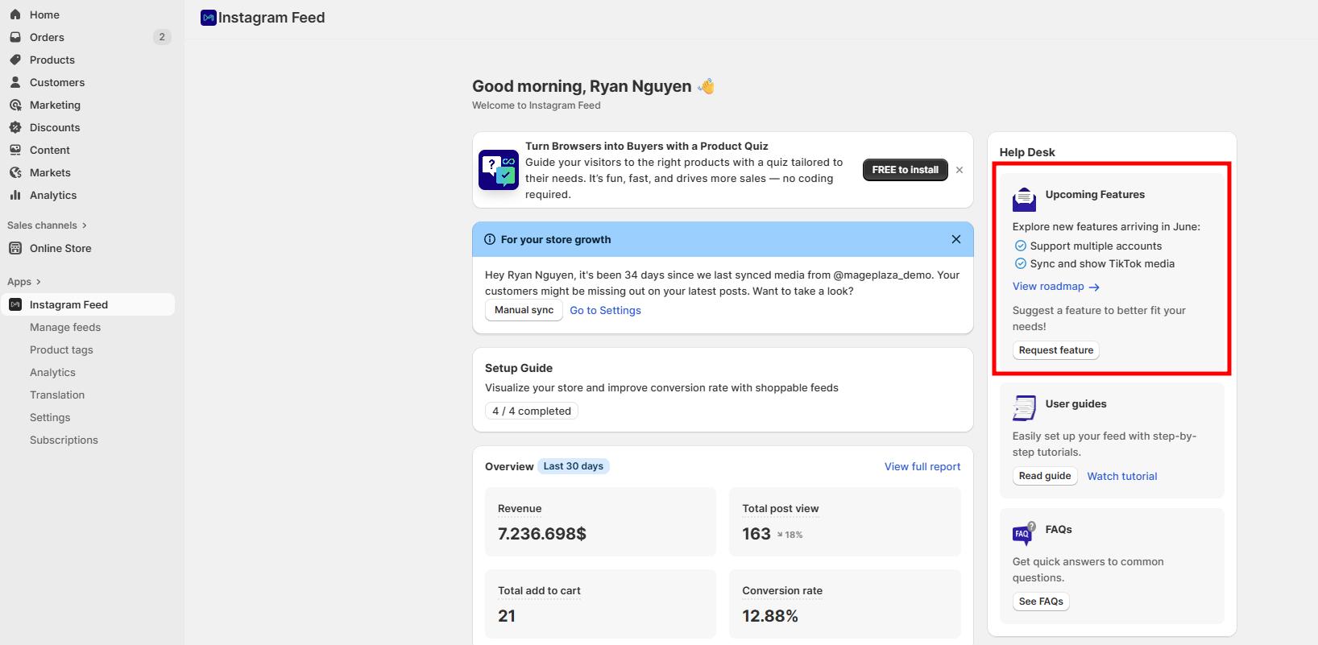Image resolution: width=1318 pixels, height=645 pixels.
Task: Click the Markets globe icon
Action: point(15,172)
